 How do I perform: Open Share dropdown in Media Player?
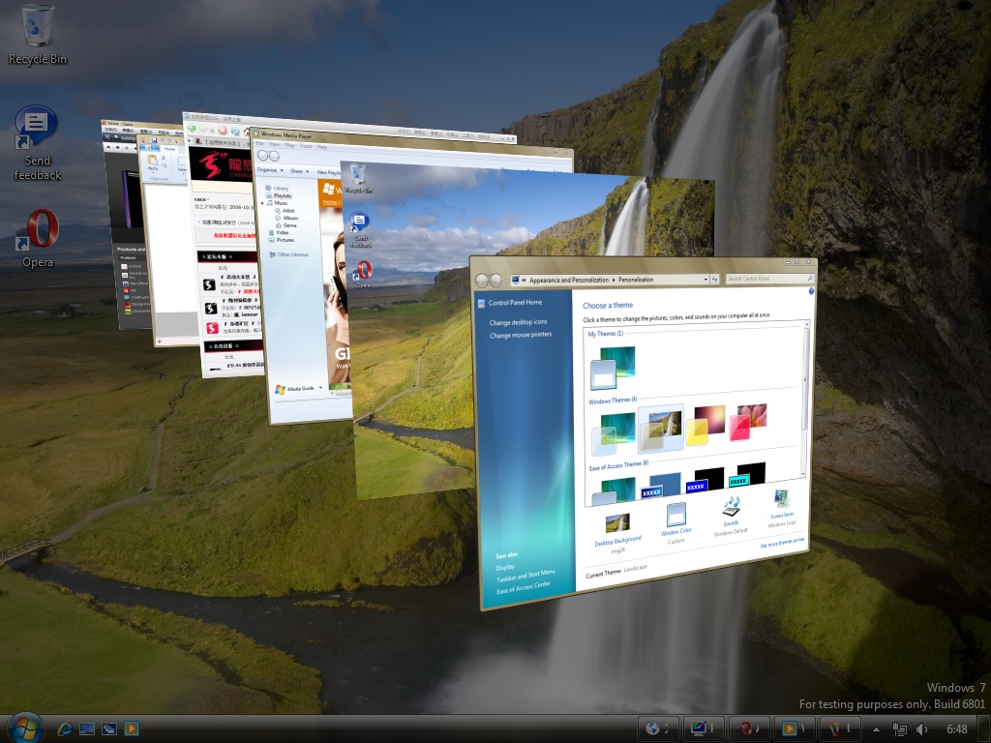click(299, 171)
